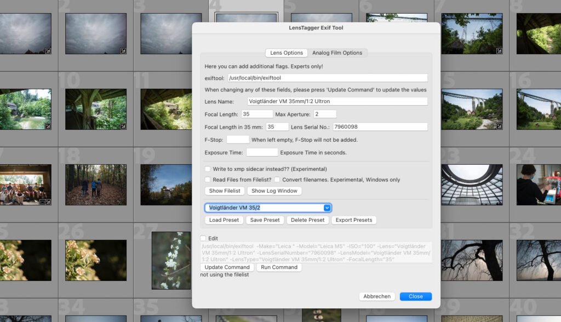Click the badge on river cottage thumbnail
Image resolution: width=561 pixels, height=322 pixels.
pyautogui.click(x=48, y=127)
